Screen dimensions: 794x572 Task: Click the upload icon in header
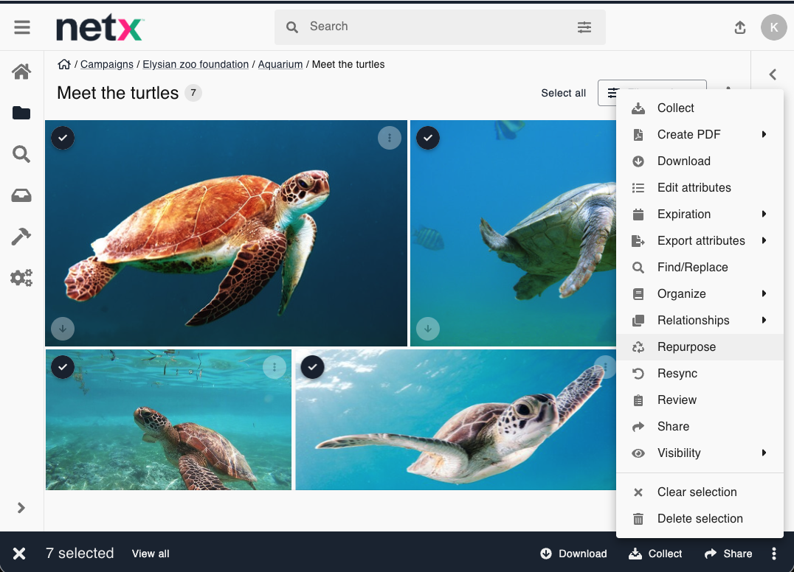(740, 27)
